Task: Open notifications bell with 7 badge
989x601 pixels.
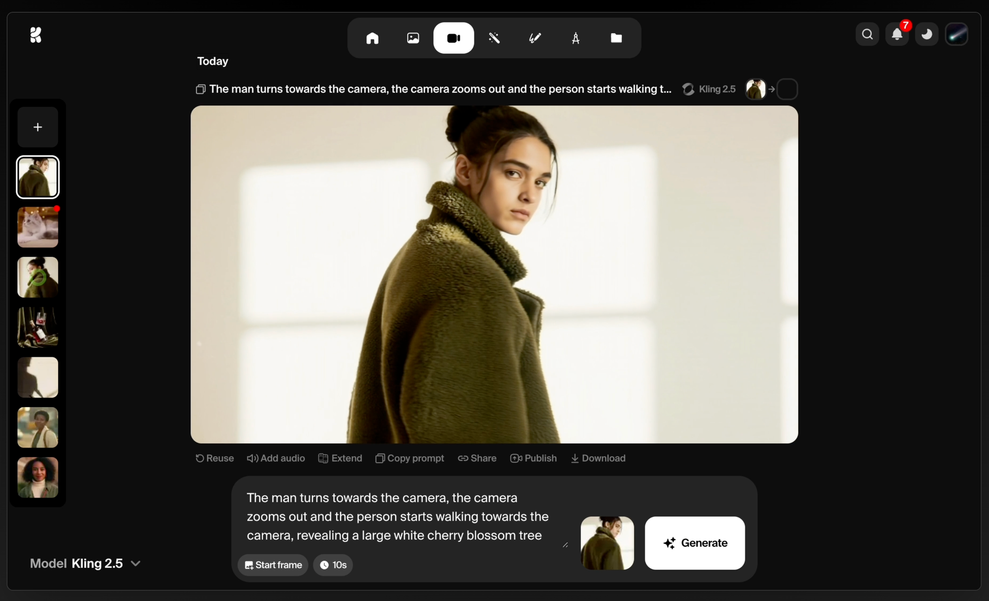Action: point(897,34)
